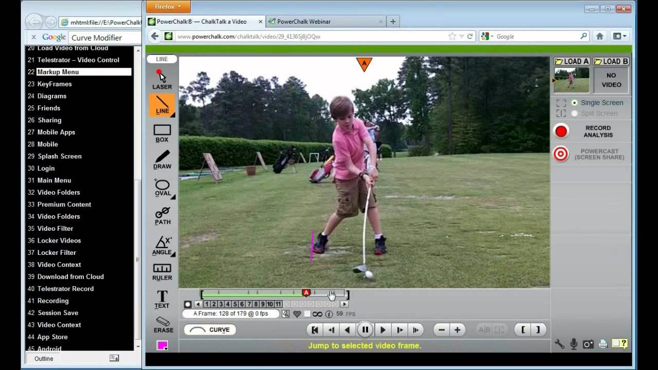This screenshot has width=658, height=370.
Task: Click the Curve modifier button
Action: (210, 330)
